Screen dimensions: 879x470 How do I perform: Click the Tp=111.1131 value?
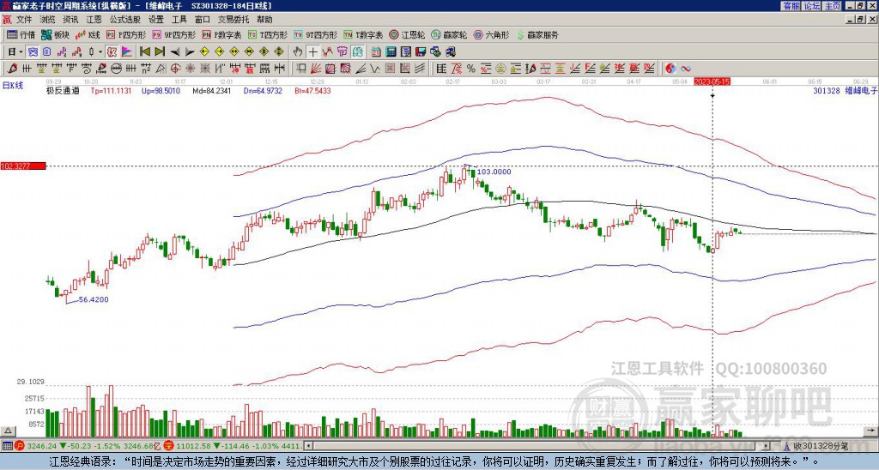[x=111, y=90]
